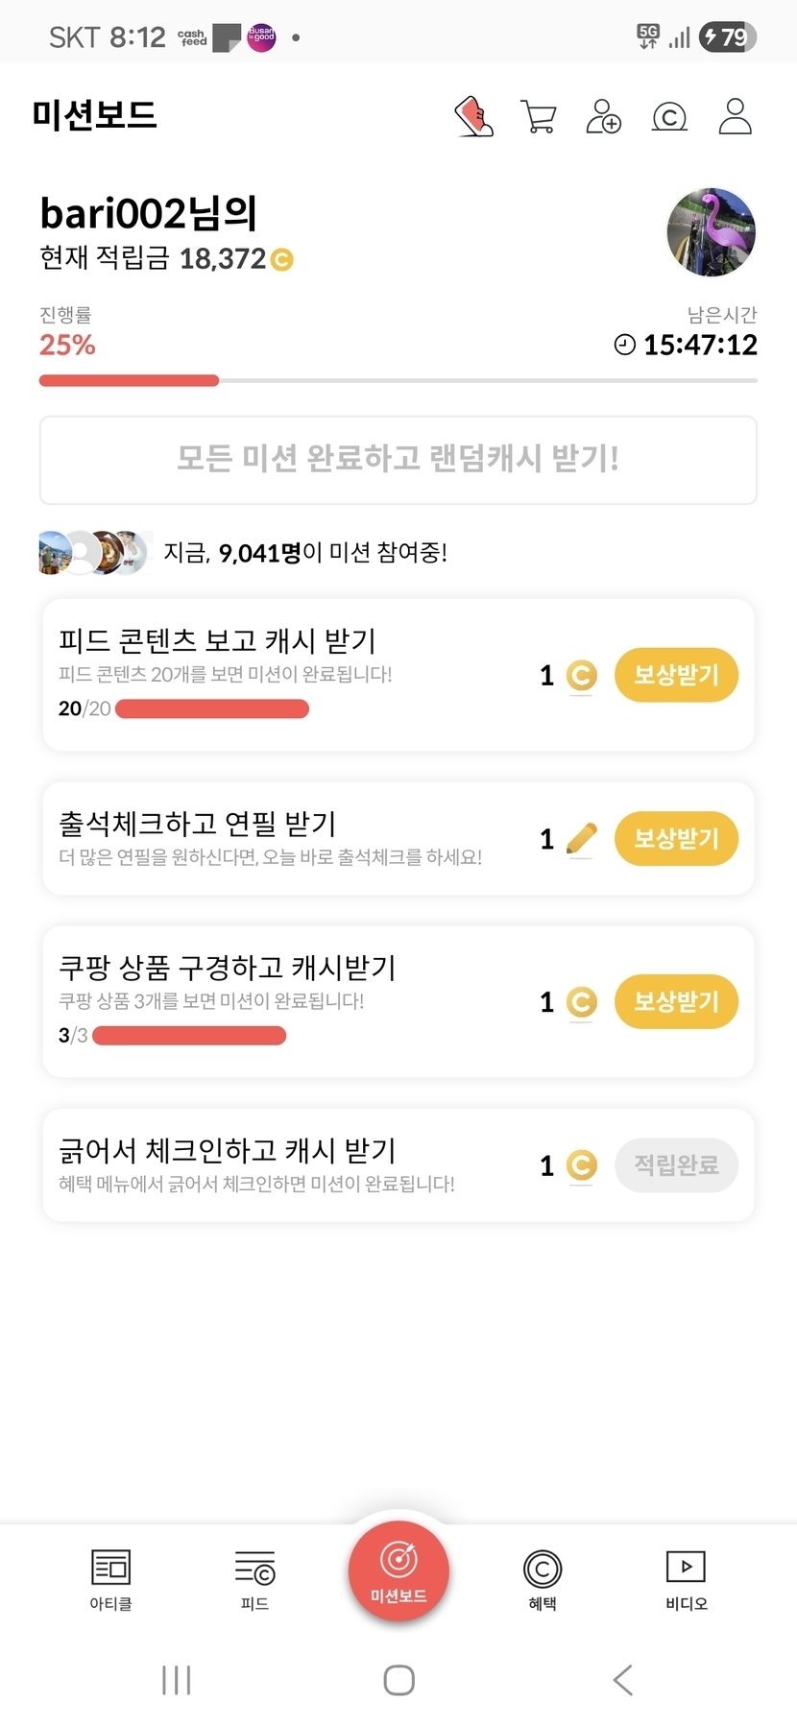Switch to the 피드 tab

coord(254,1579)
